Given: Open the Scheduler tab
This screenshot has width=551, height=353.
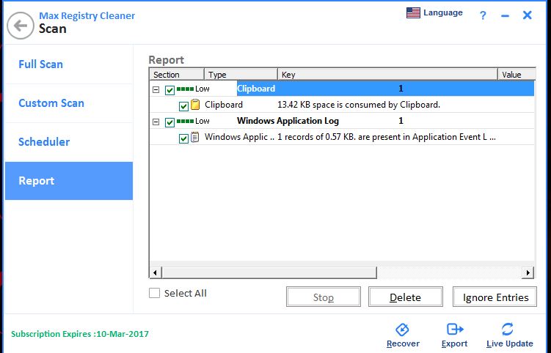Looking at the screenshot, I should [69, 142].
